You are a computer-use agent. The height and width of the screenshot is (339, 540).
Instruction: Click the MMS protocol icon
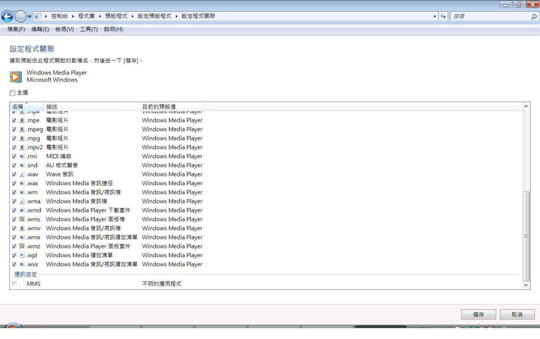22,284
